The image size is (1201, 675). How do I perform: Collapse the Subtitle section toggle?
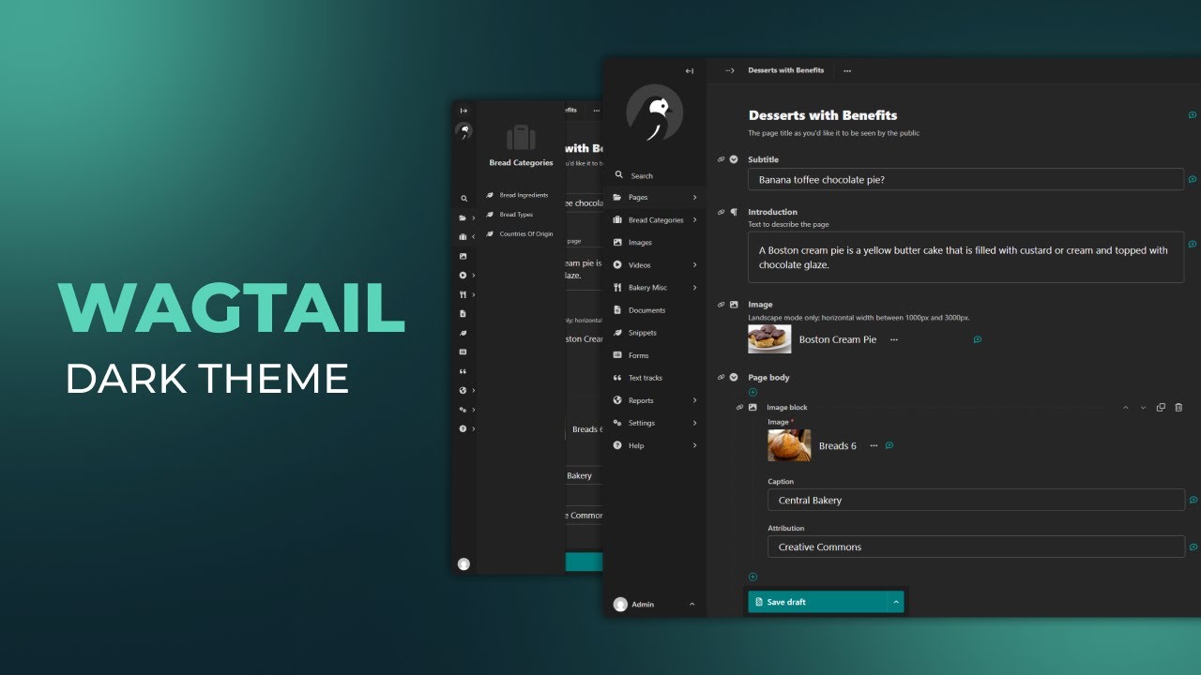click(x=734, y=159)
